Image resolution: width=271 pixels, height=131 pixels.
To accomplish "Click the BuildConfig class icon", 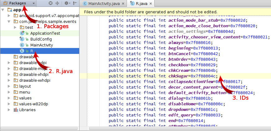I will (22, 39).
